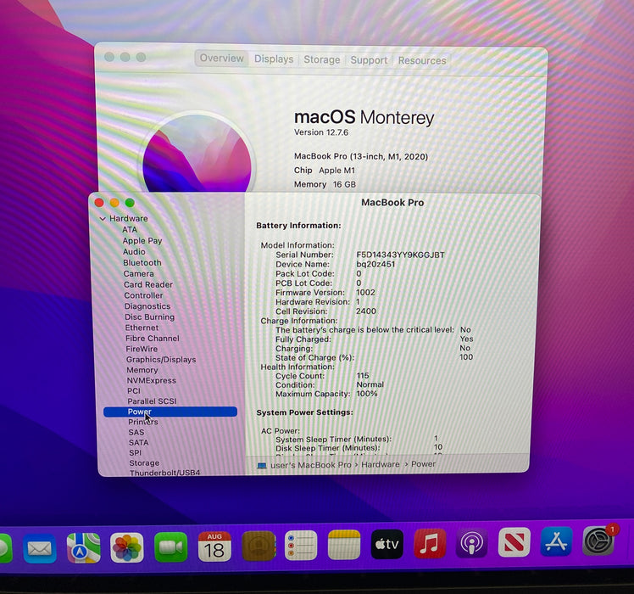
Task: Open System Preferences with update badge
Action: [598, 541]
